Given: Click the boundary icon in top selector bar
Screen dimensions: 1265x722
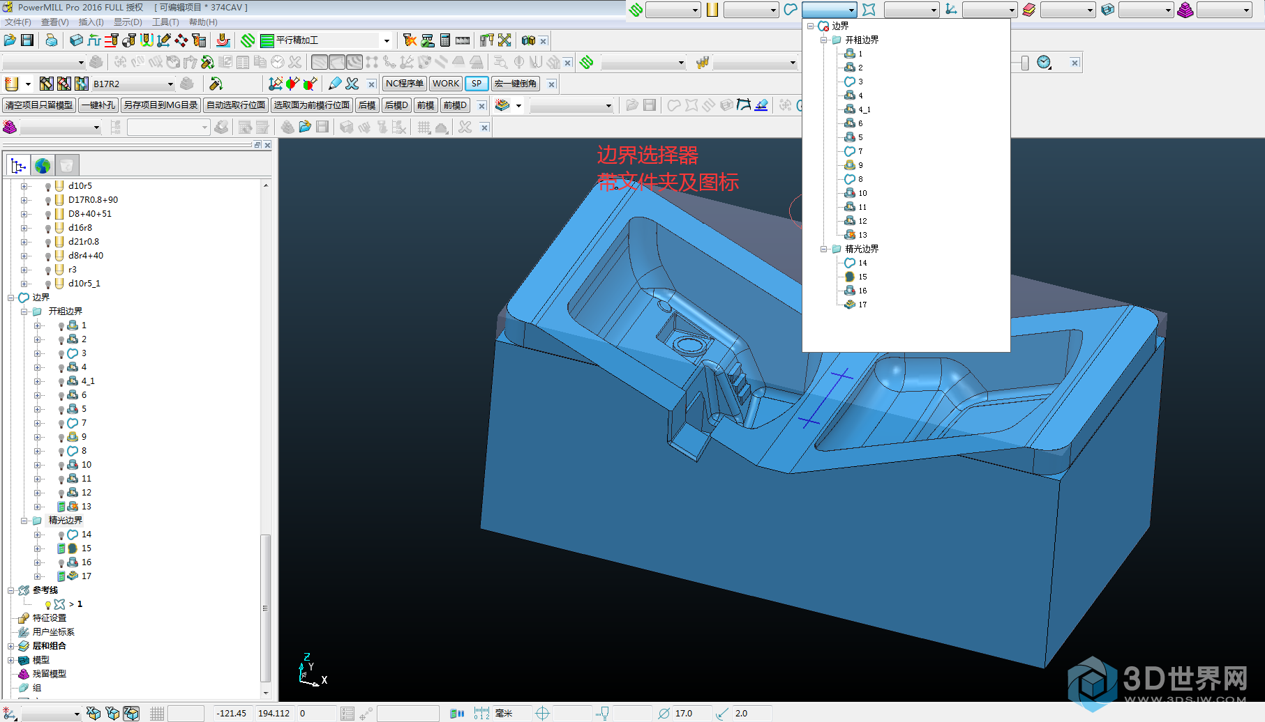Looking at the screenshot, I should pos(791,10).
